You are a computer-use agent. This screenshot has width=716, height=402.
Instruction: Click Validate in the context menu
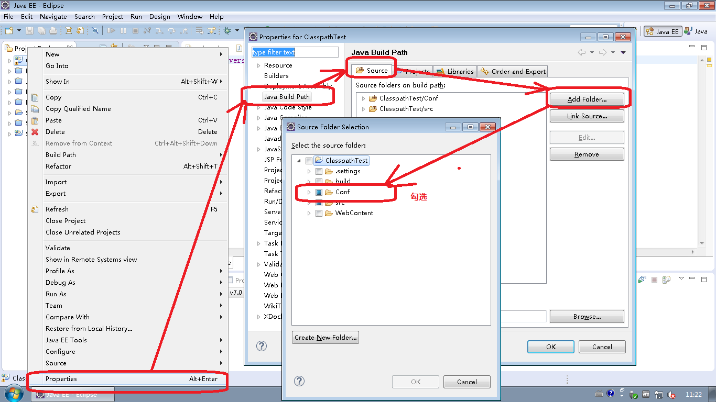point(128,248)
